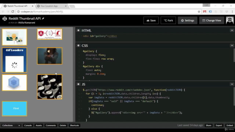
Task: Expand the CSS editor dropdown chevron
Action: click(x=232, y=45)
